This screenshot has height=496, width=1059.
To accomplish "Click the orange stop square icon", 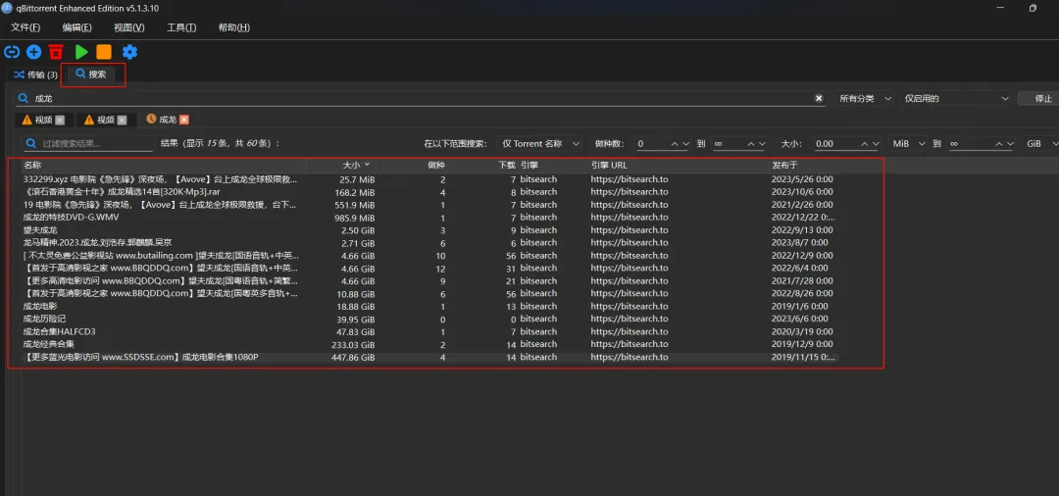I will point(104,52).
